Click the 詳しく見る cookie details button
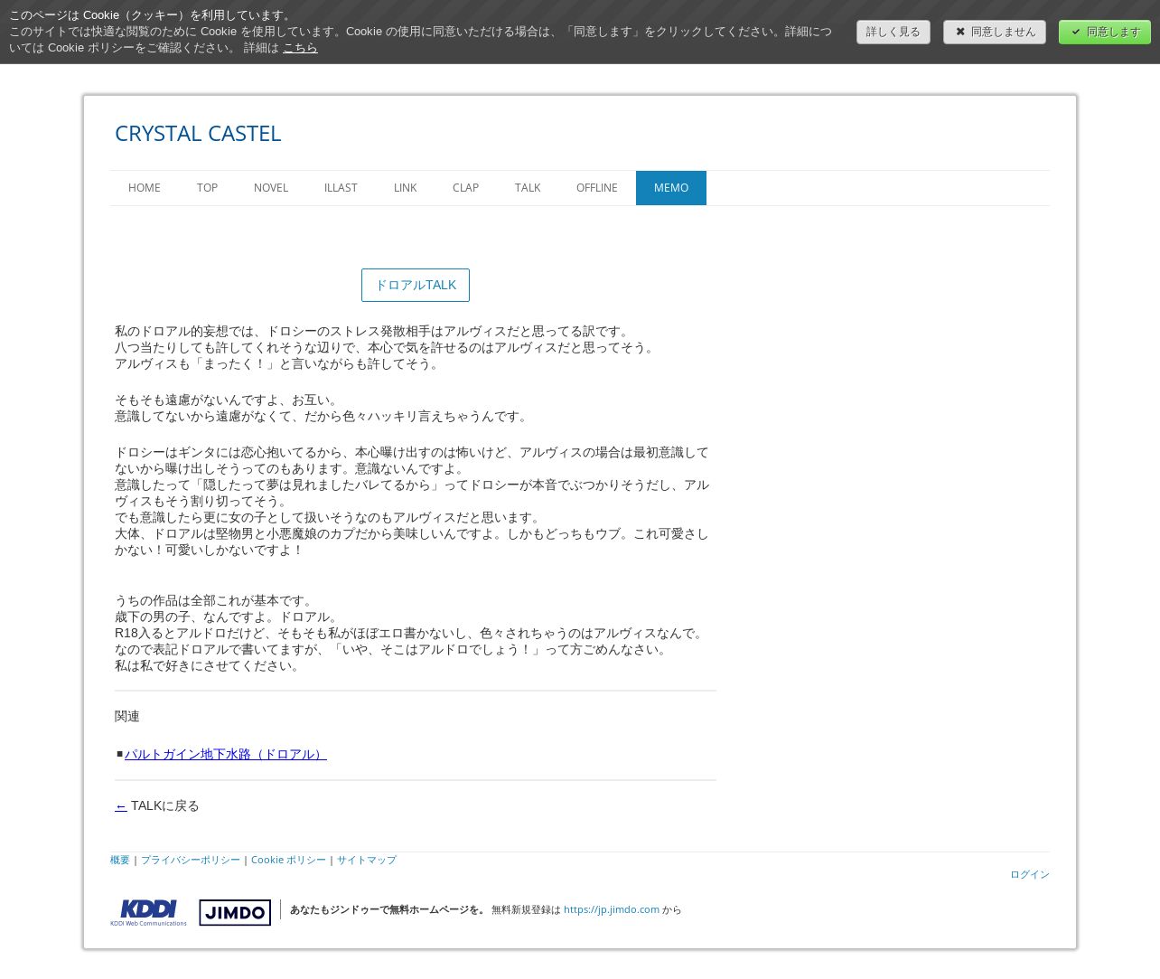This screenshot has width=1160, height=979. pos(893,32)
